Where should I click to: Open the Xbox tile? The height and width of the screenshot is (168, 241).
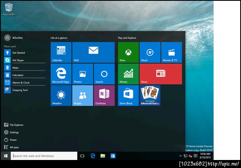pyautogui.click(x=129, y=52)
